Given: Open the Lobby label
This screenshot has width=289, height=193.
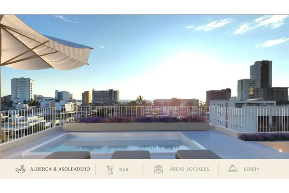Looking at the screenshot, I should (x=251, y=169).
